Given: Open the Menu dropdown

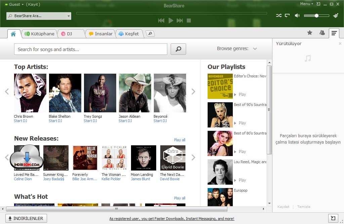Looking at the screenshot, I should 306,4.
